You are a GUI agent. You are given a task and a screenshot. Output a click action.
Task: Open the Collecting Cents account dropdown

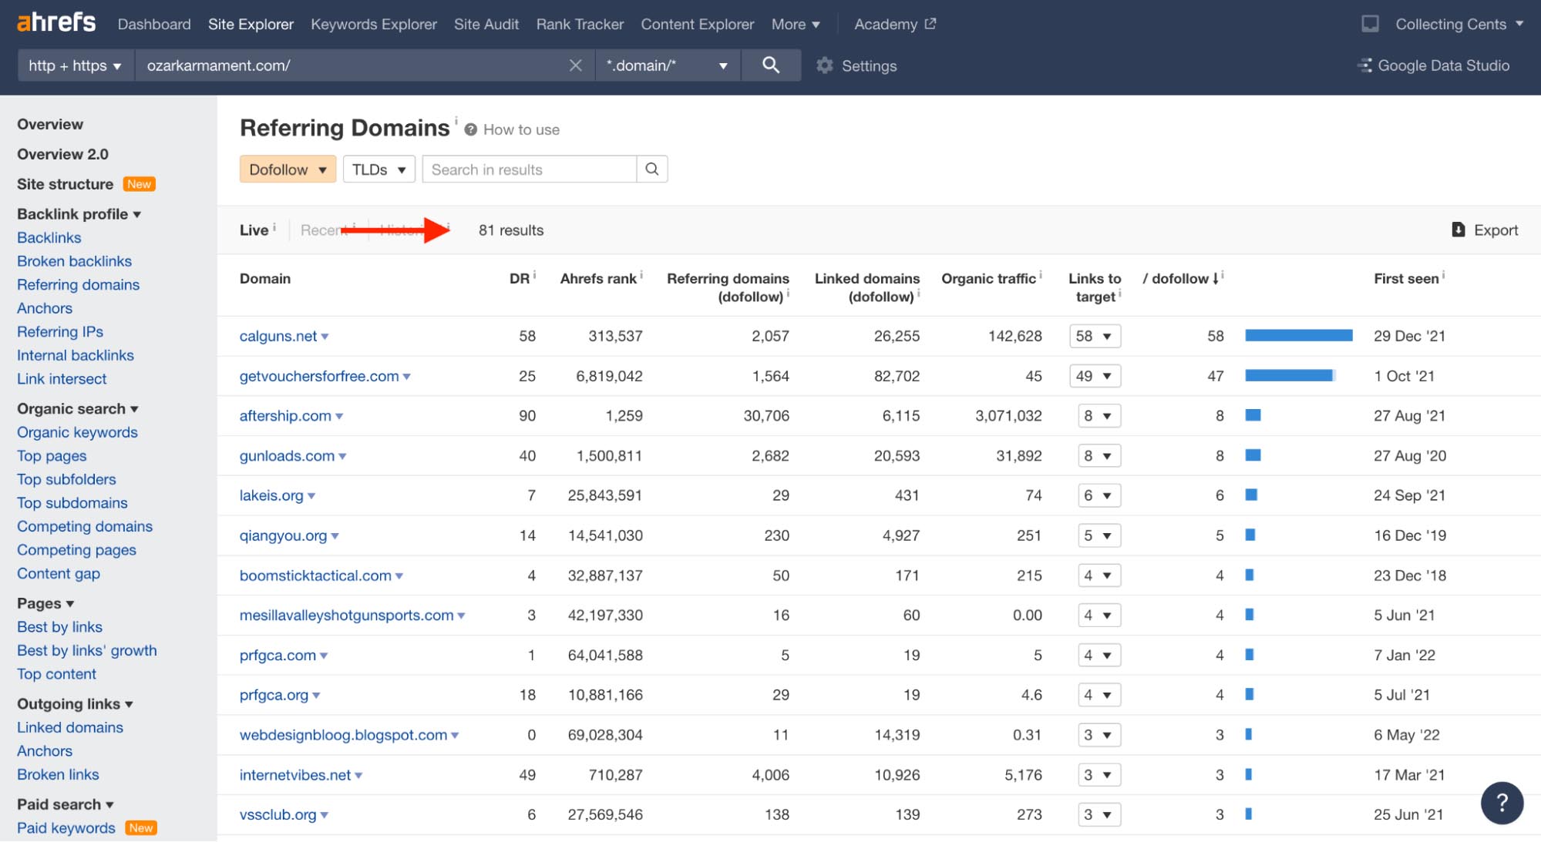[1459, 24]
